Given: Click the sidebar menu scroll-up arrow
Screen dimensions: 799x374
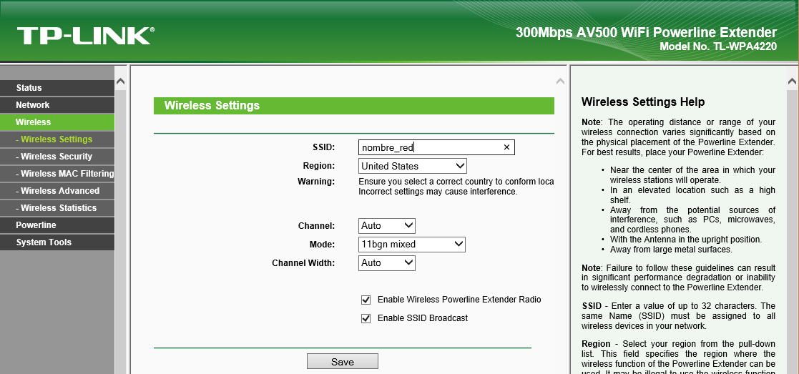Looking at the screenshot, I should click(x=120, y=82).
